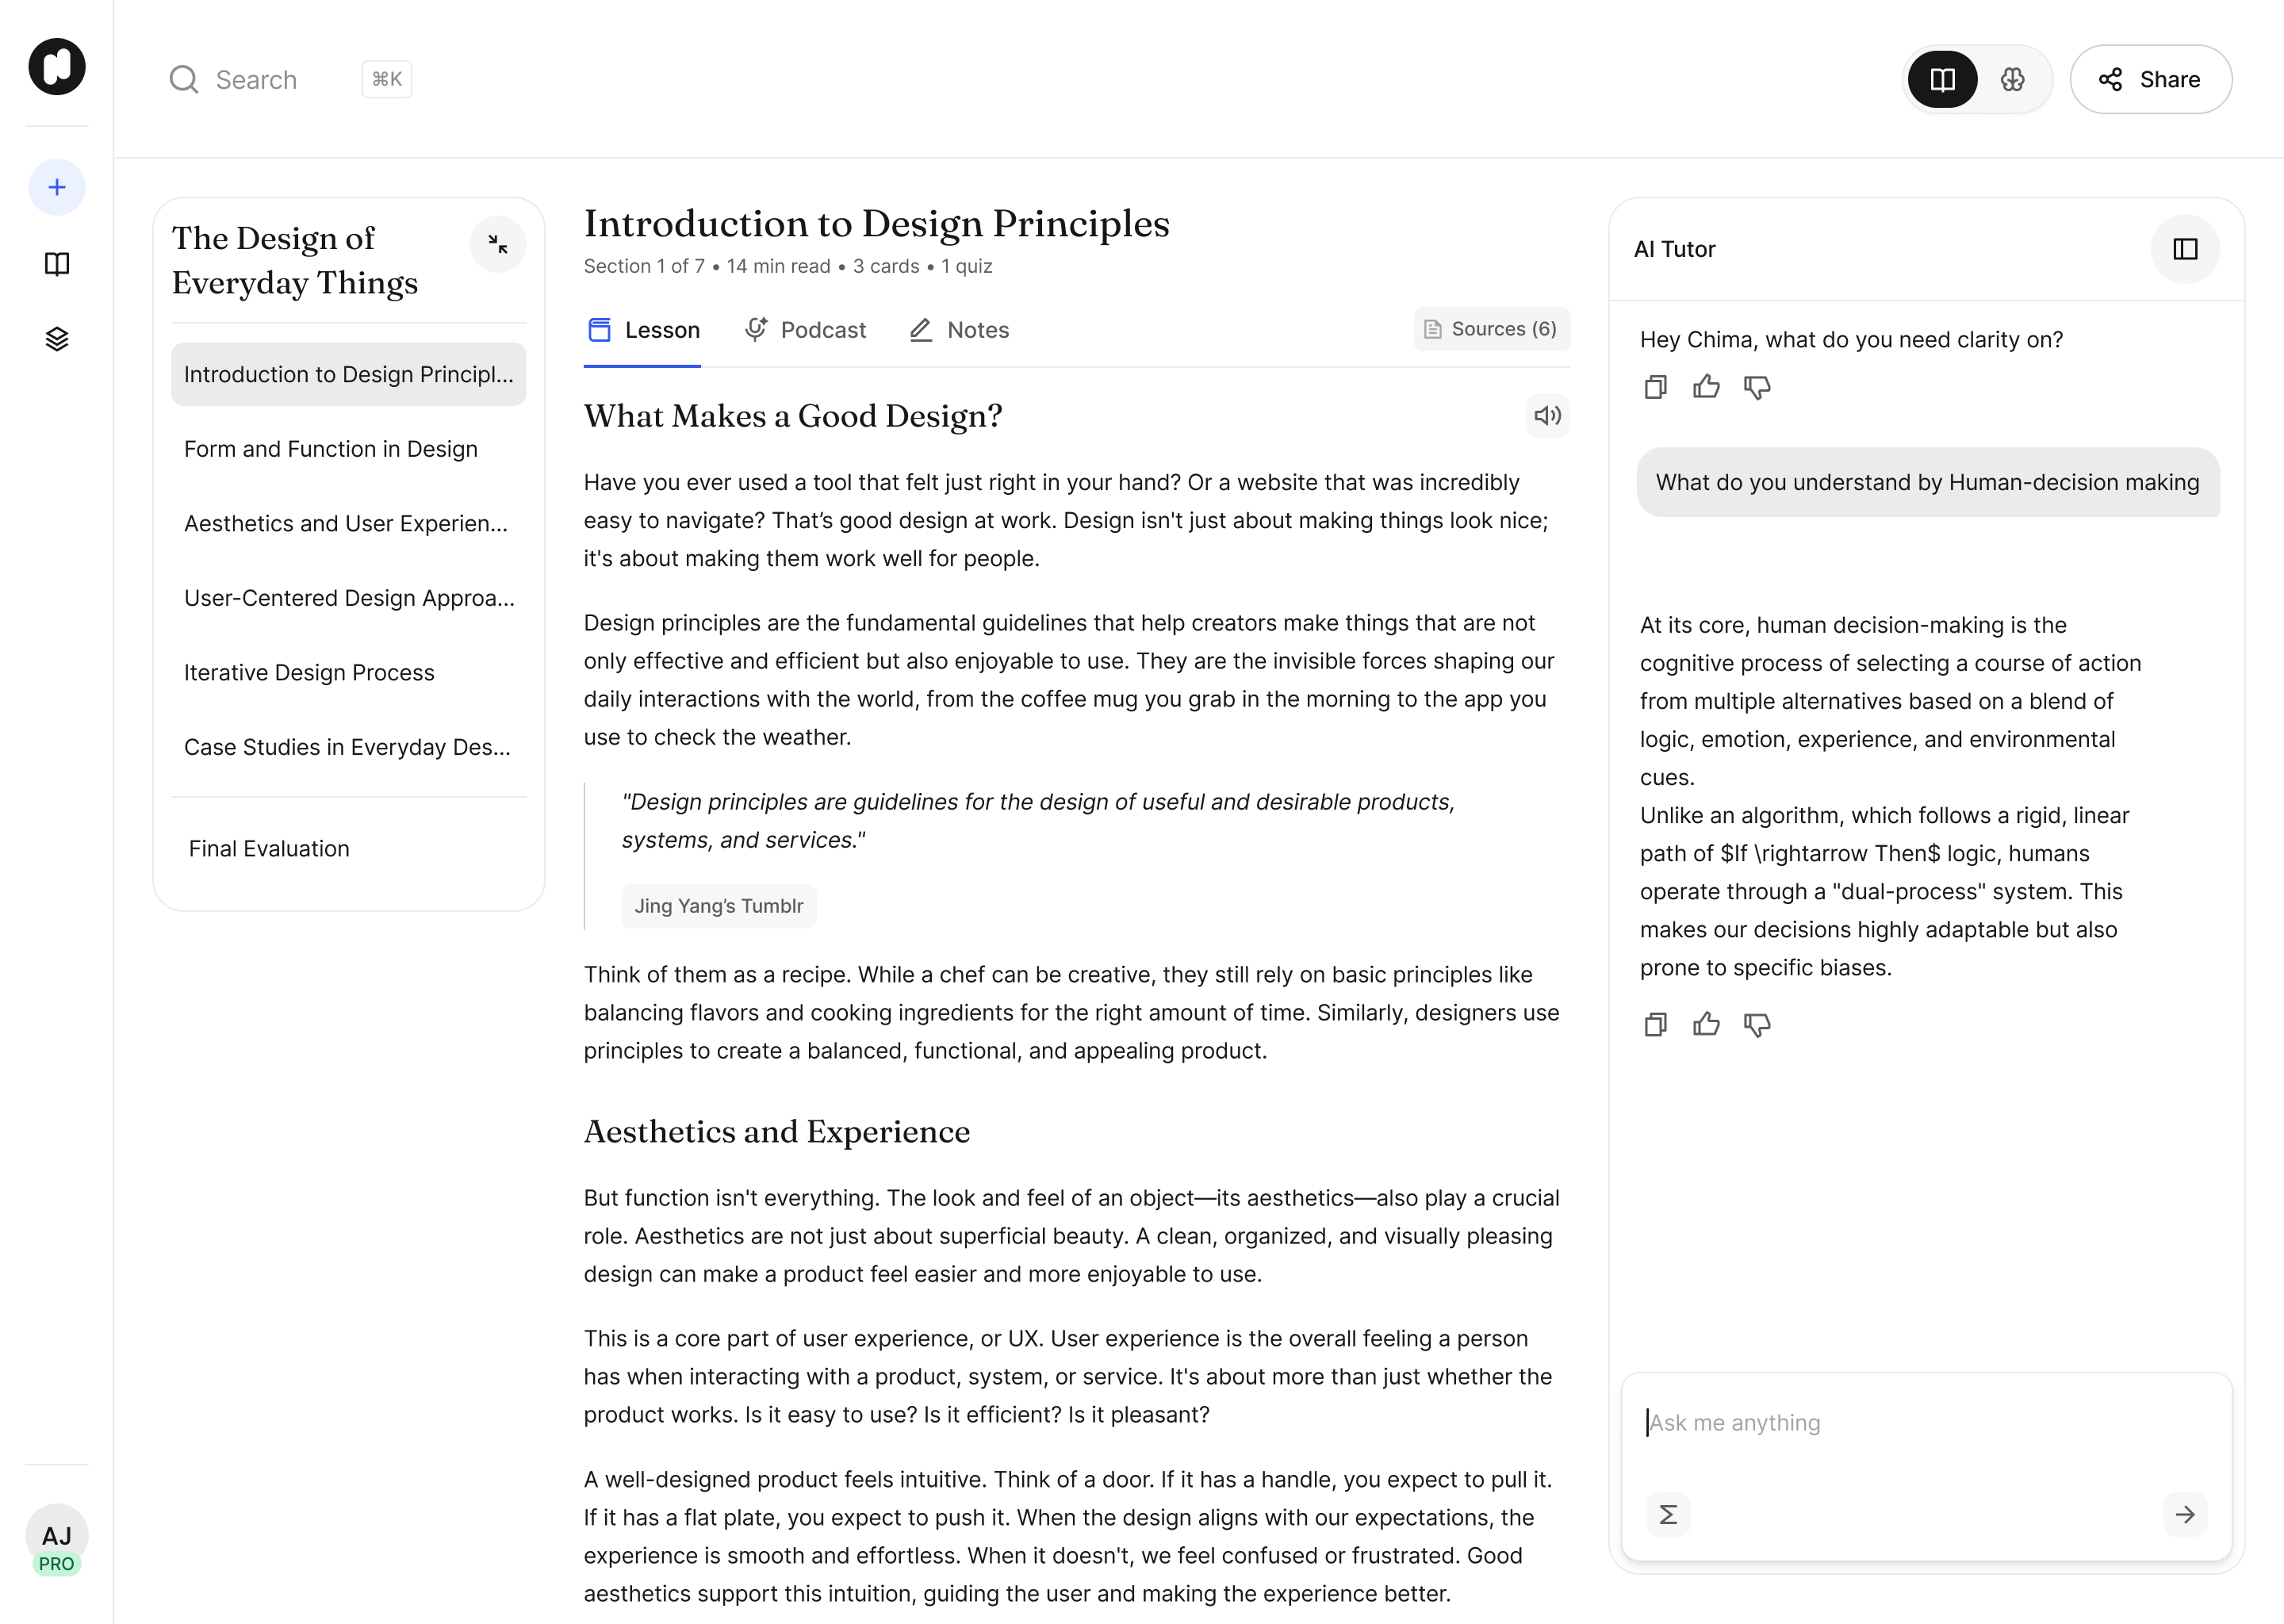Viewport: 2284px width, 1624px height.
Task: Open Form and Function in Design section
Action: [349, 449]
